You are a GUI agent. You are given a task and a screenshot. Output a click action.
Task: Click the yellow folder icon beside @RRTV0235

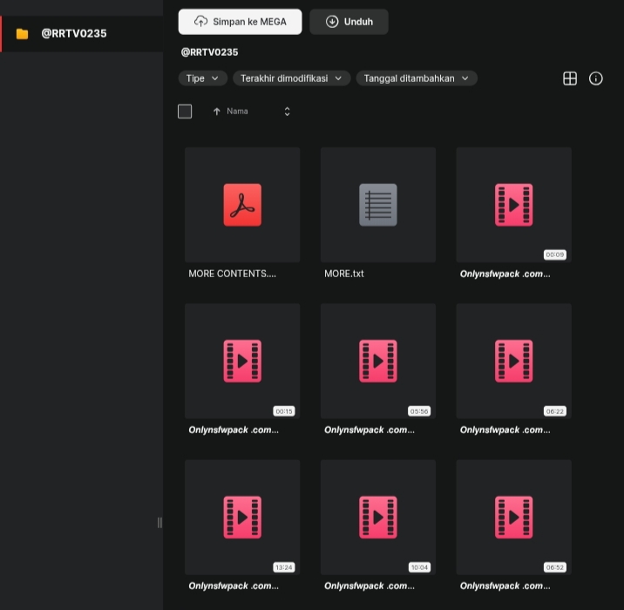[x=23, y=34]
